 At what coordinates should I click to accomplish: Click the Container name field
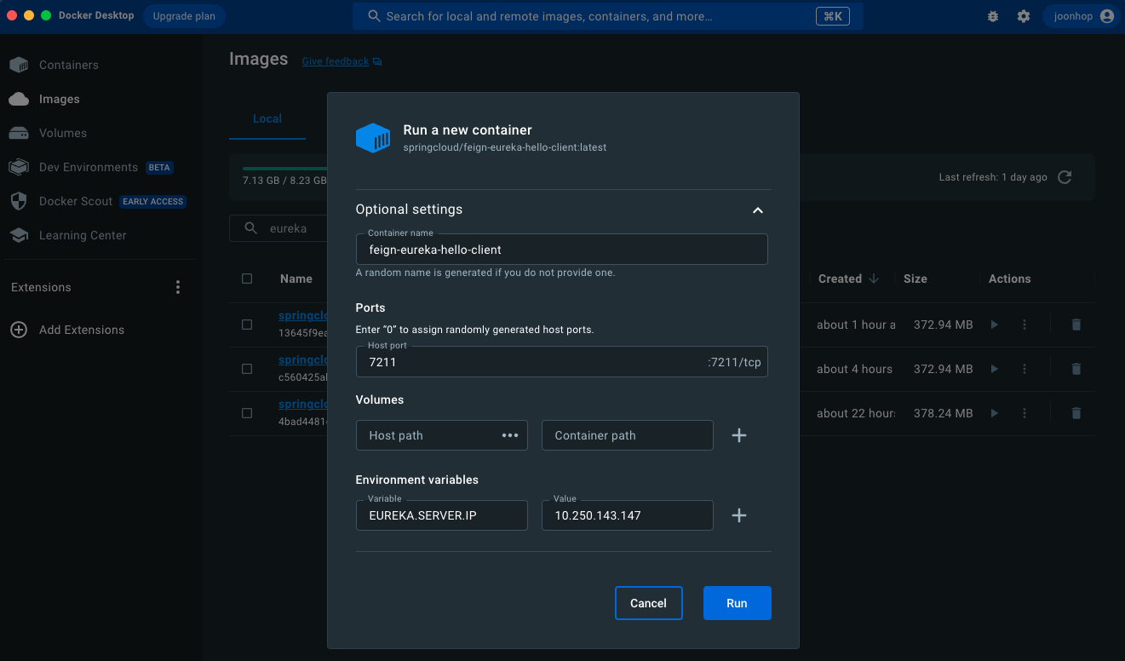click(562, 250)
